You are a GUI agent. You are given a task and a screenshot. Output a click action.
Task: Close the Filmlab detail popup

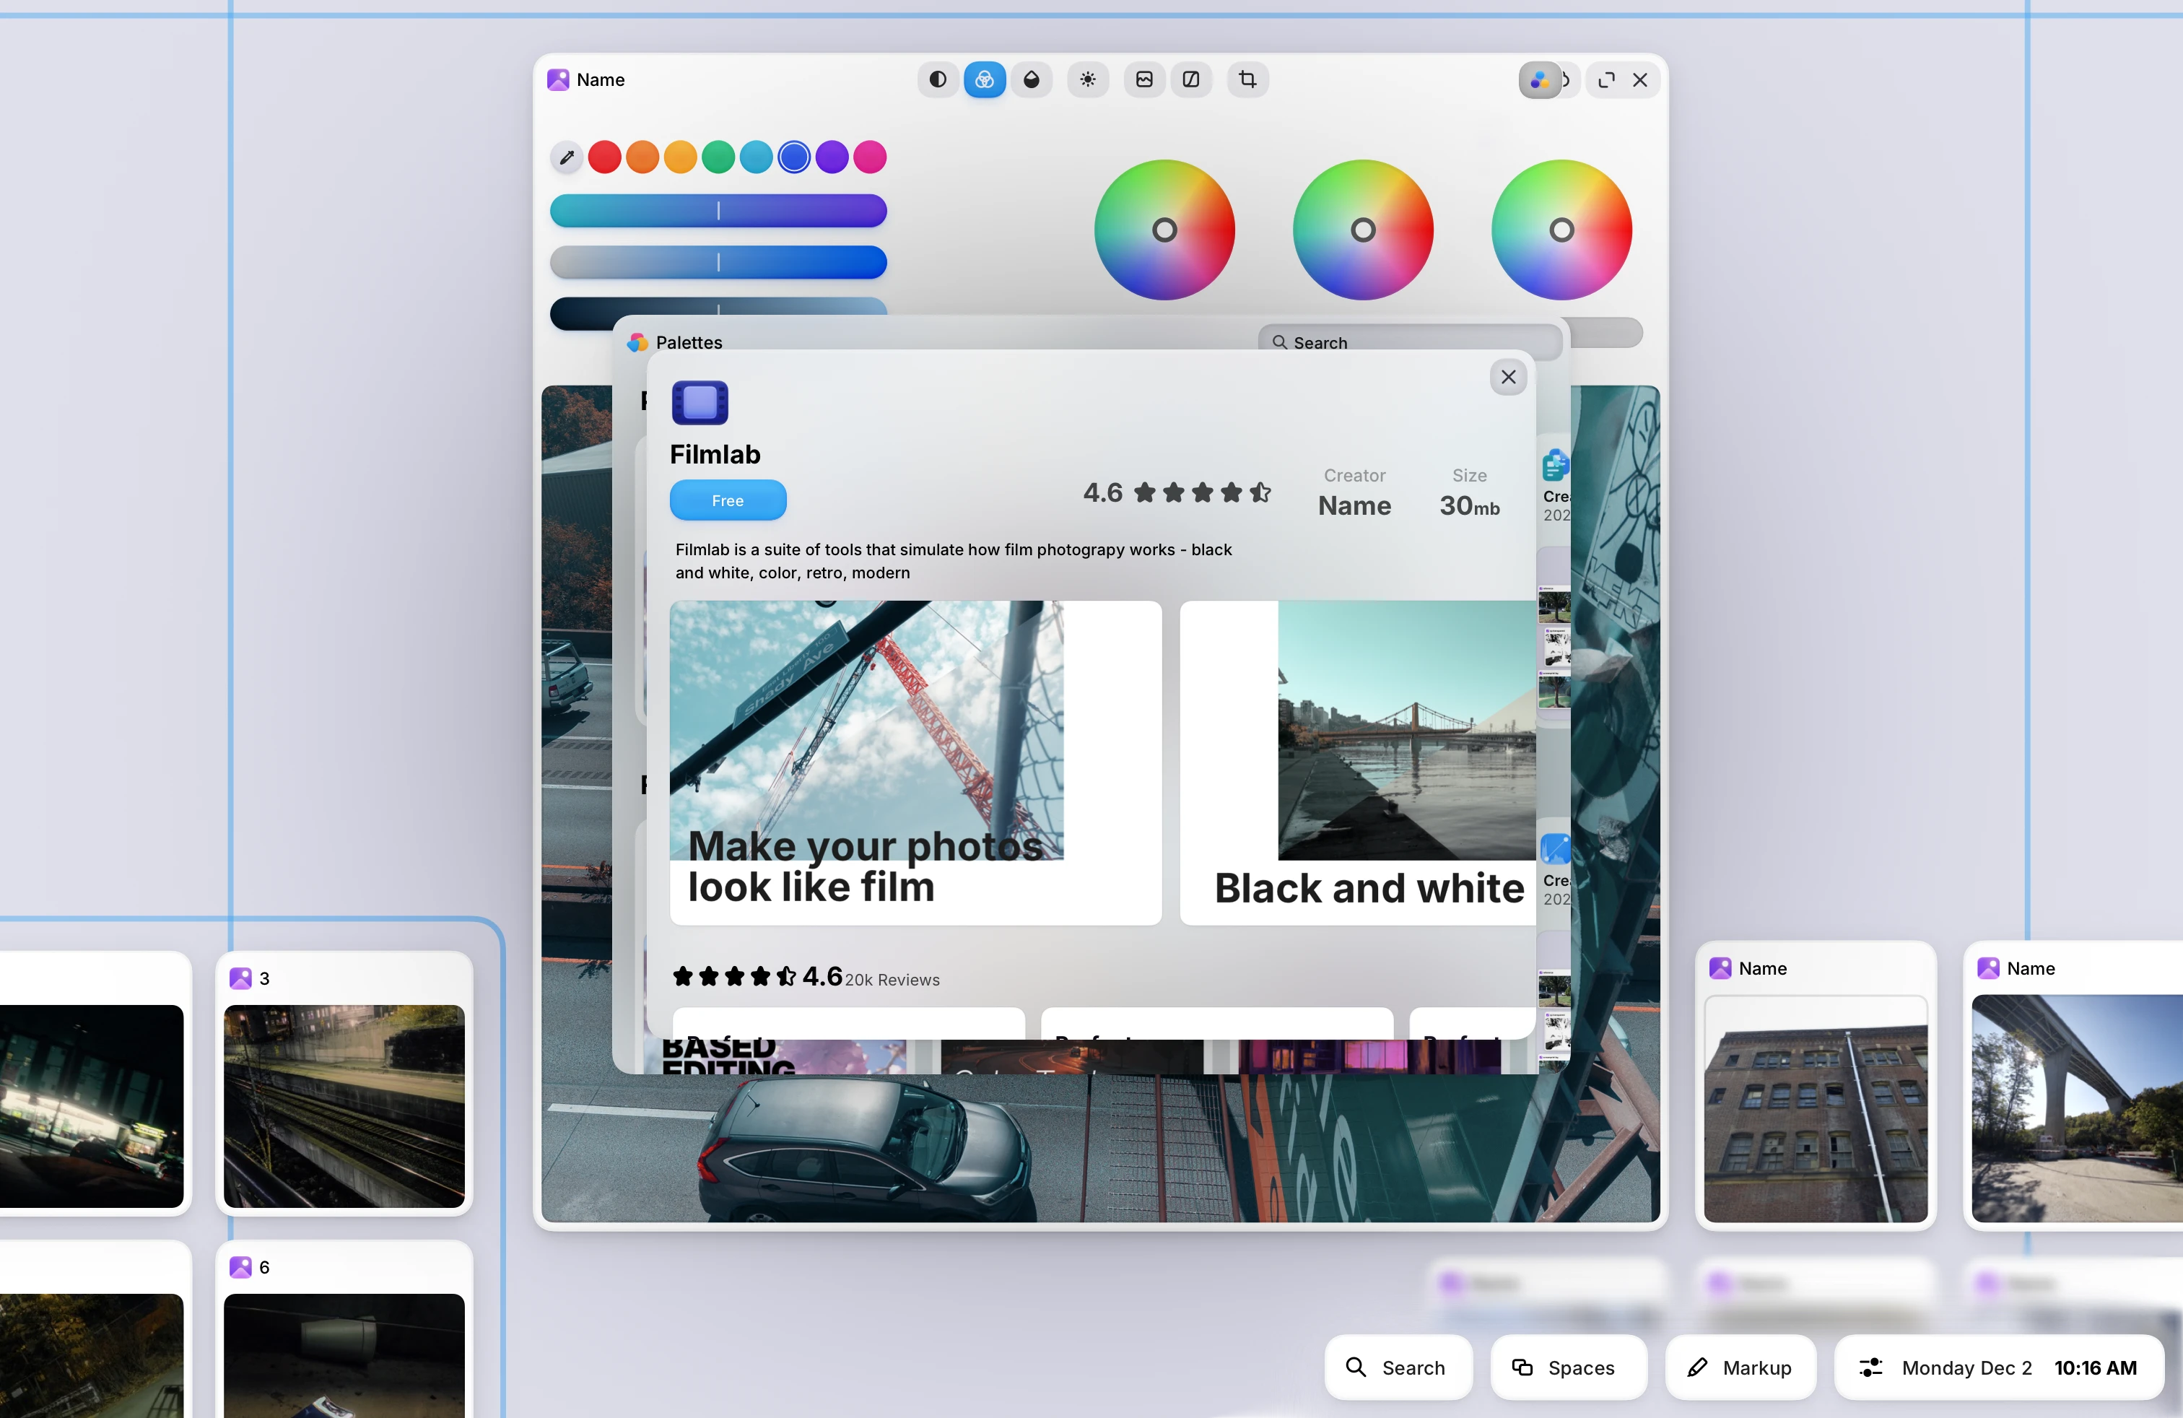click(x=1508, y=377)
